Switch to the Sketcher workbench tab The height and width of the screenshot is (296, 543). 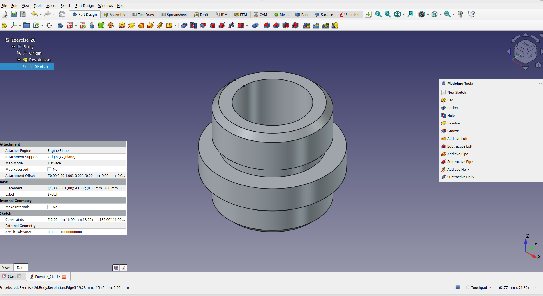coord(350,15)
